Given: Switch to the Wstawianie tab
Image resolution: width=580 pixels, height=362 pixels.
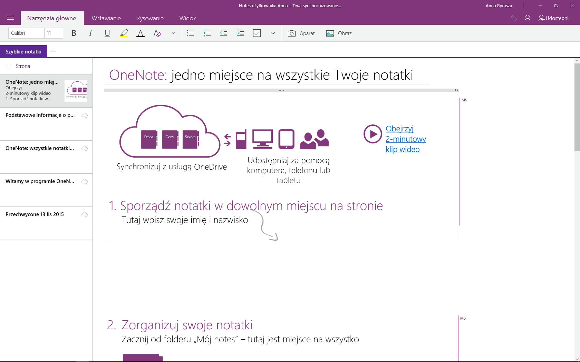Looking at the screenshot, I should pyautogui.click(x=106, y=18).
